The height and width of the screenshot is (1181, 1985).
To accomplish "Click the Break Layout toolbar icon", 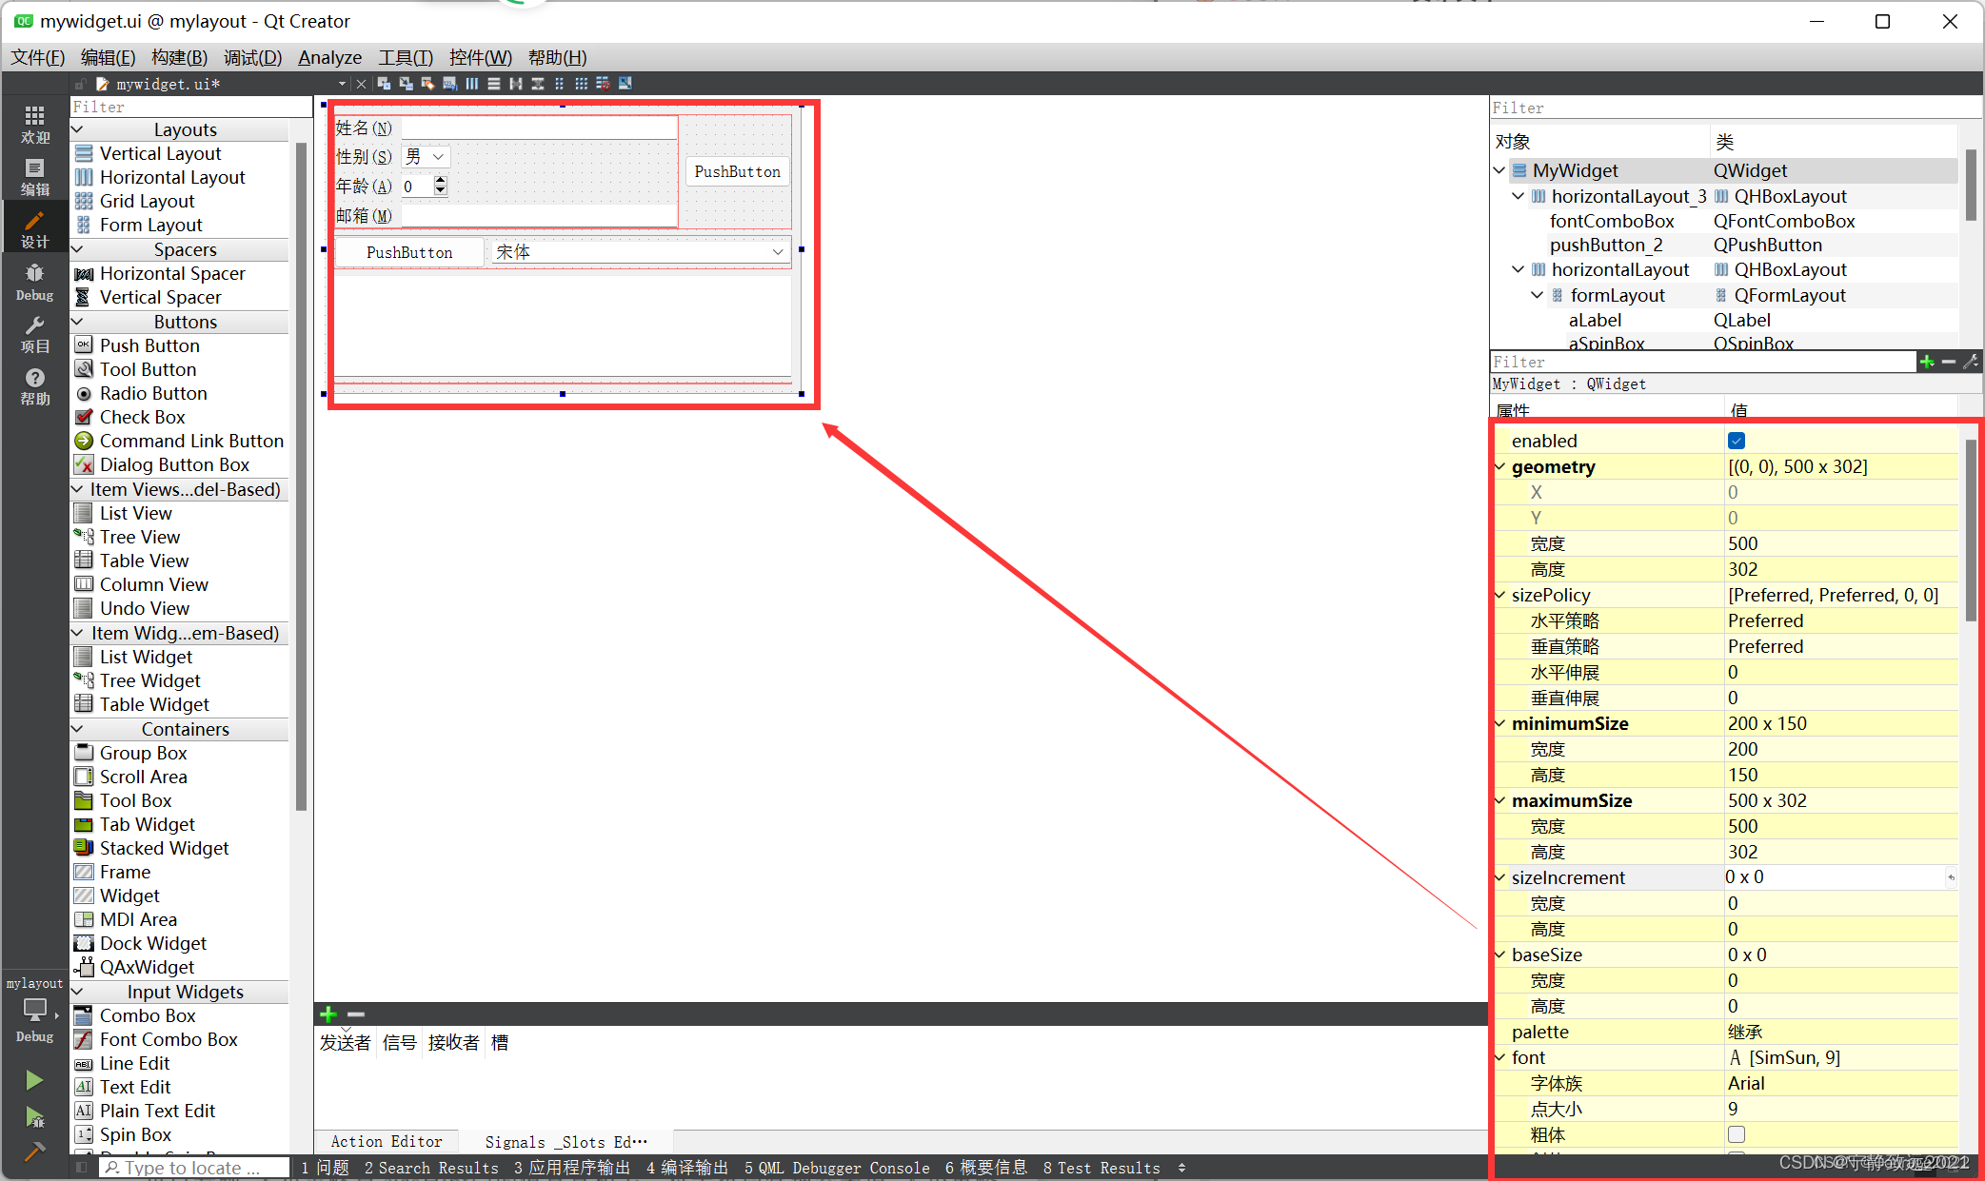I will (x=603, y=84).
